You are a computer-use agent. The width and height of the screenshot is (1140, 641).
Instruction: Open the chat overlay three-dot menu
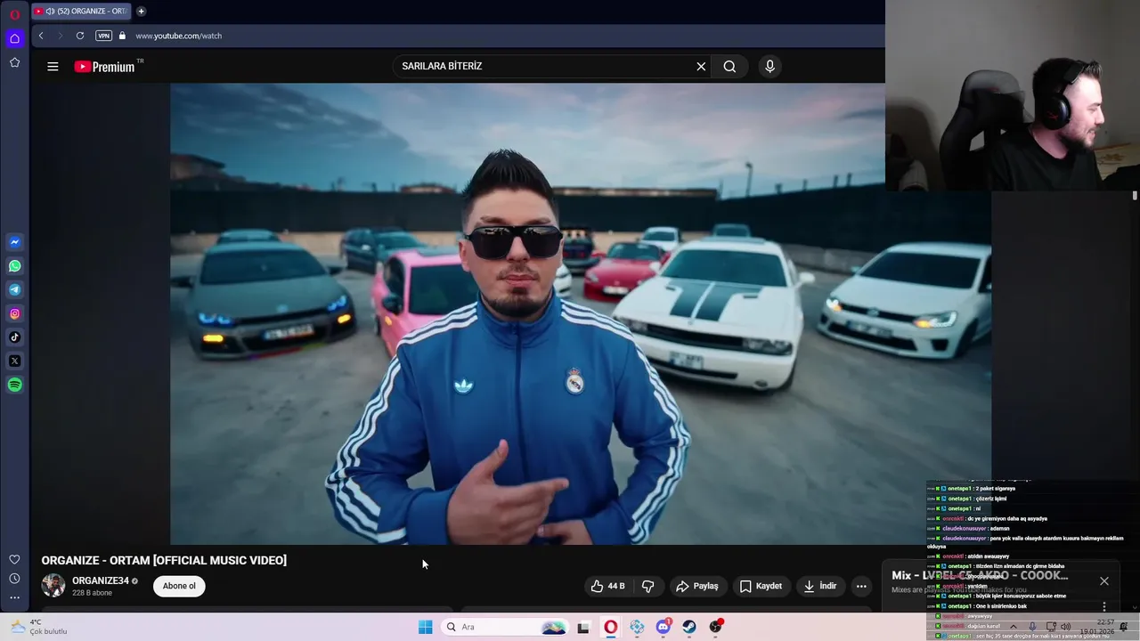1104,606
